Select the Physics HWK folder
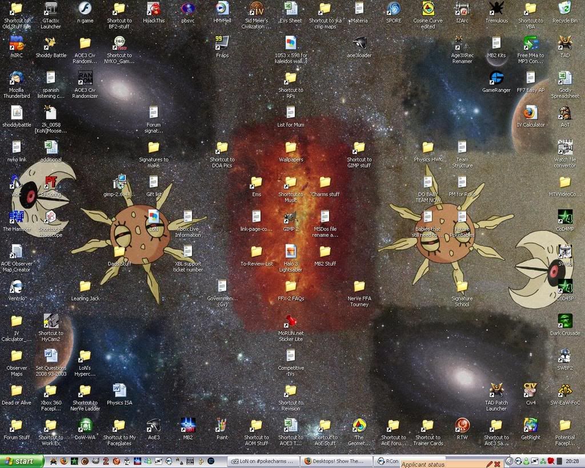 click(428, 147)
